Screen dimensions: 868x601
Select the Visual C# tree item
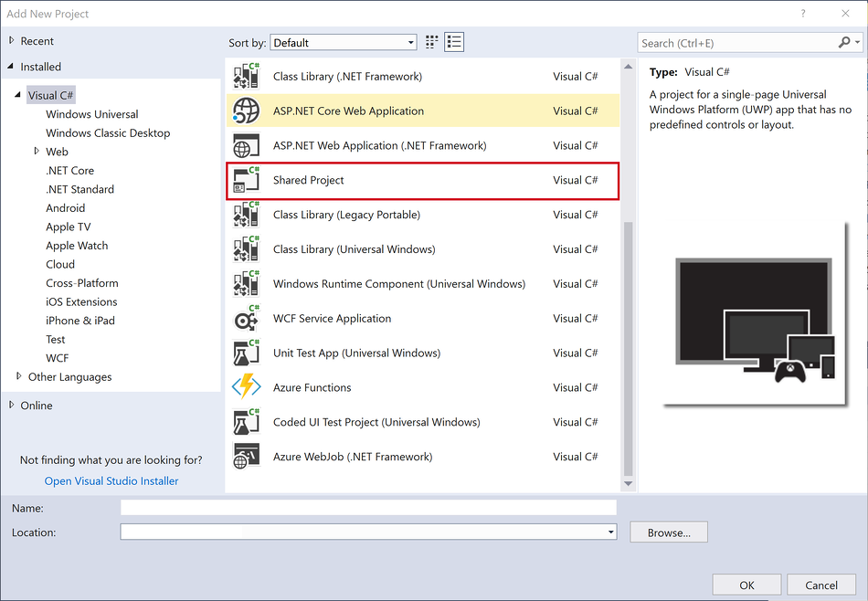(50, 95)
